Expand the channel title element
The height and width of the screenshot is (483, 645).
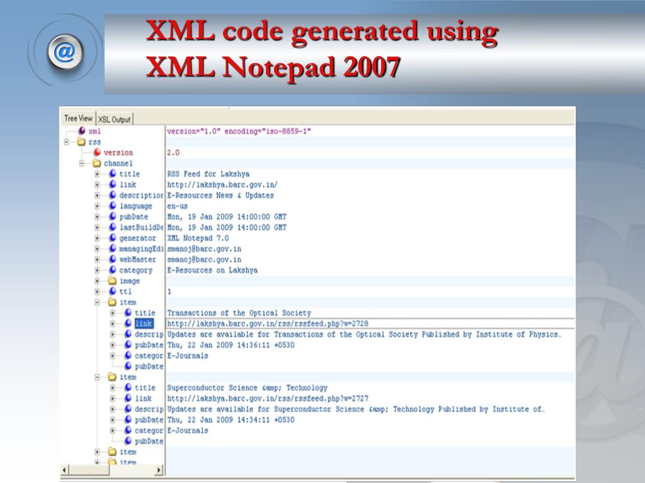point(97,174)
